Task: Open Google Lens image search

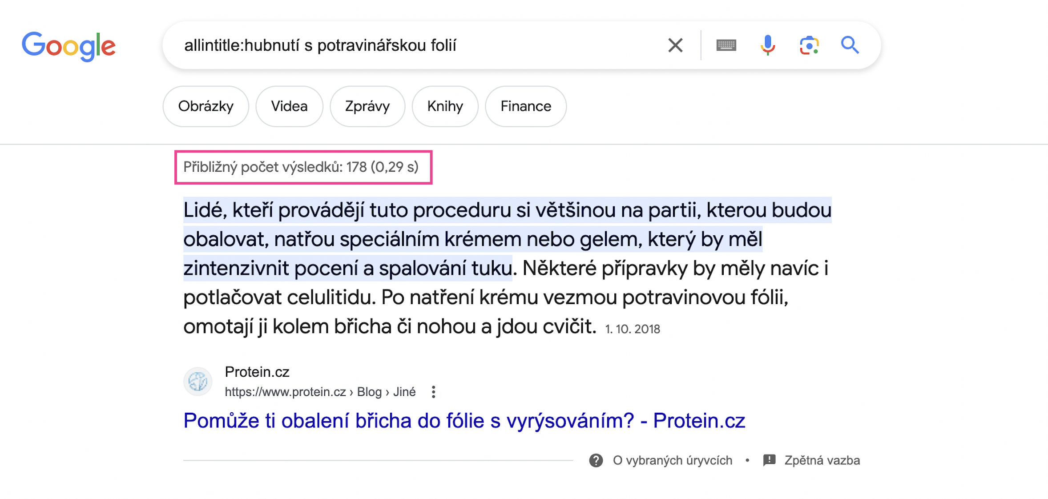Action: [x=809, y=45]
